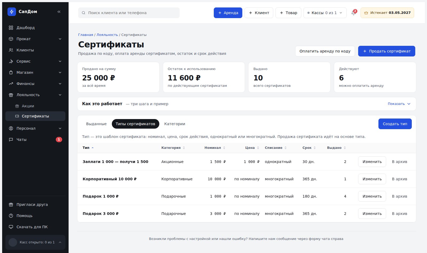Sort table by Категория column
The height and width of the screenshot is (253, 427).
pos(173,148)
